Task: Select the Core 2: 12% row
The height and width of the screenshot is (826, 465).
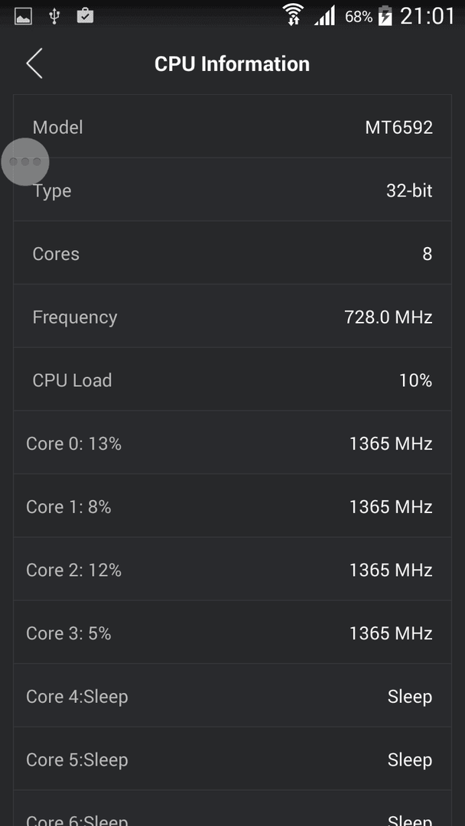Action: point(232,569)
